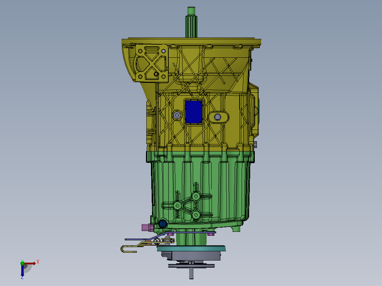Click the blue Z axis arrow of triad

(22, 271)
